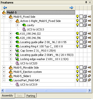Select 'UCS to UCS20' text

(29, 63)
